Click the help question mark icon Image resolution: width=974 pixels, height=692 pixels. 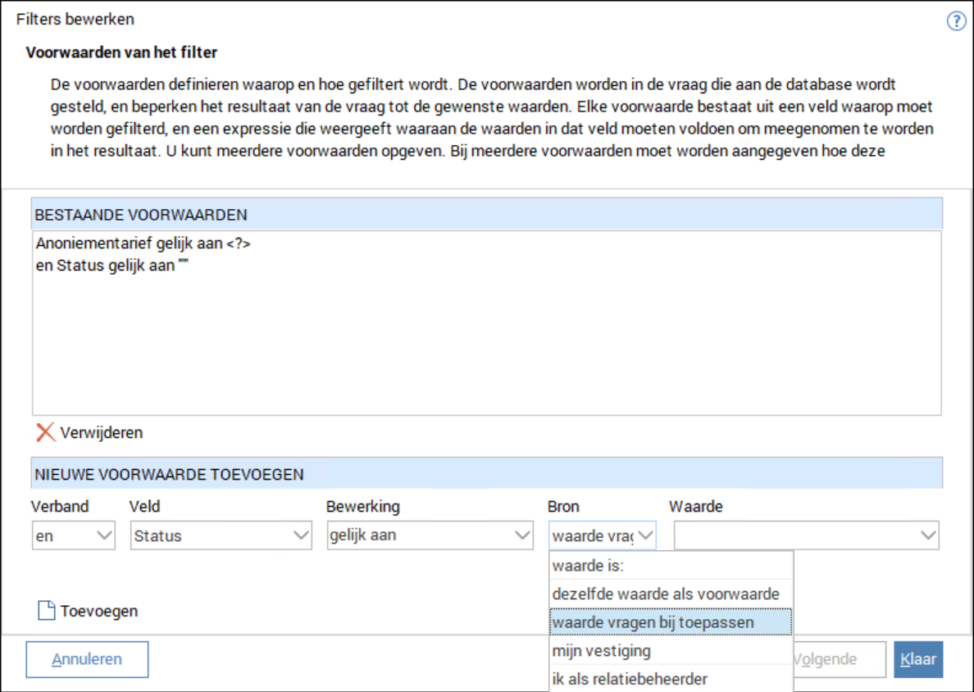pyautogui.click(x=956, y=21)
